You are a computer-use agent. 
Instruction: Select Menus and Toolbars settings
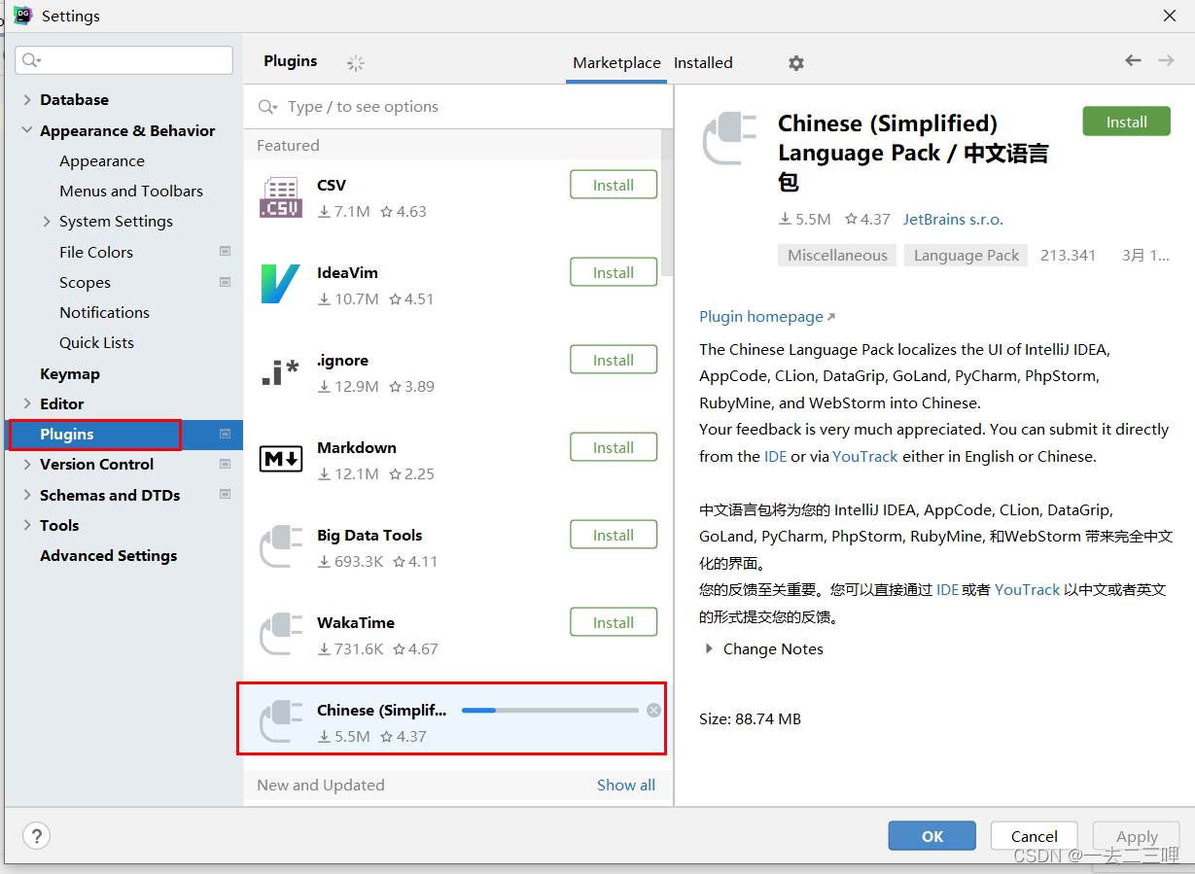131,191
